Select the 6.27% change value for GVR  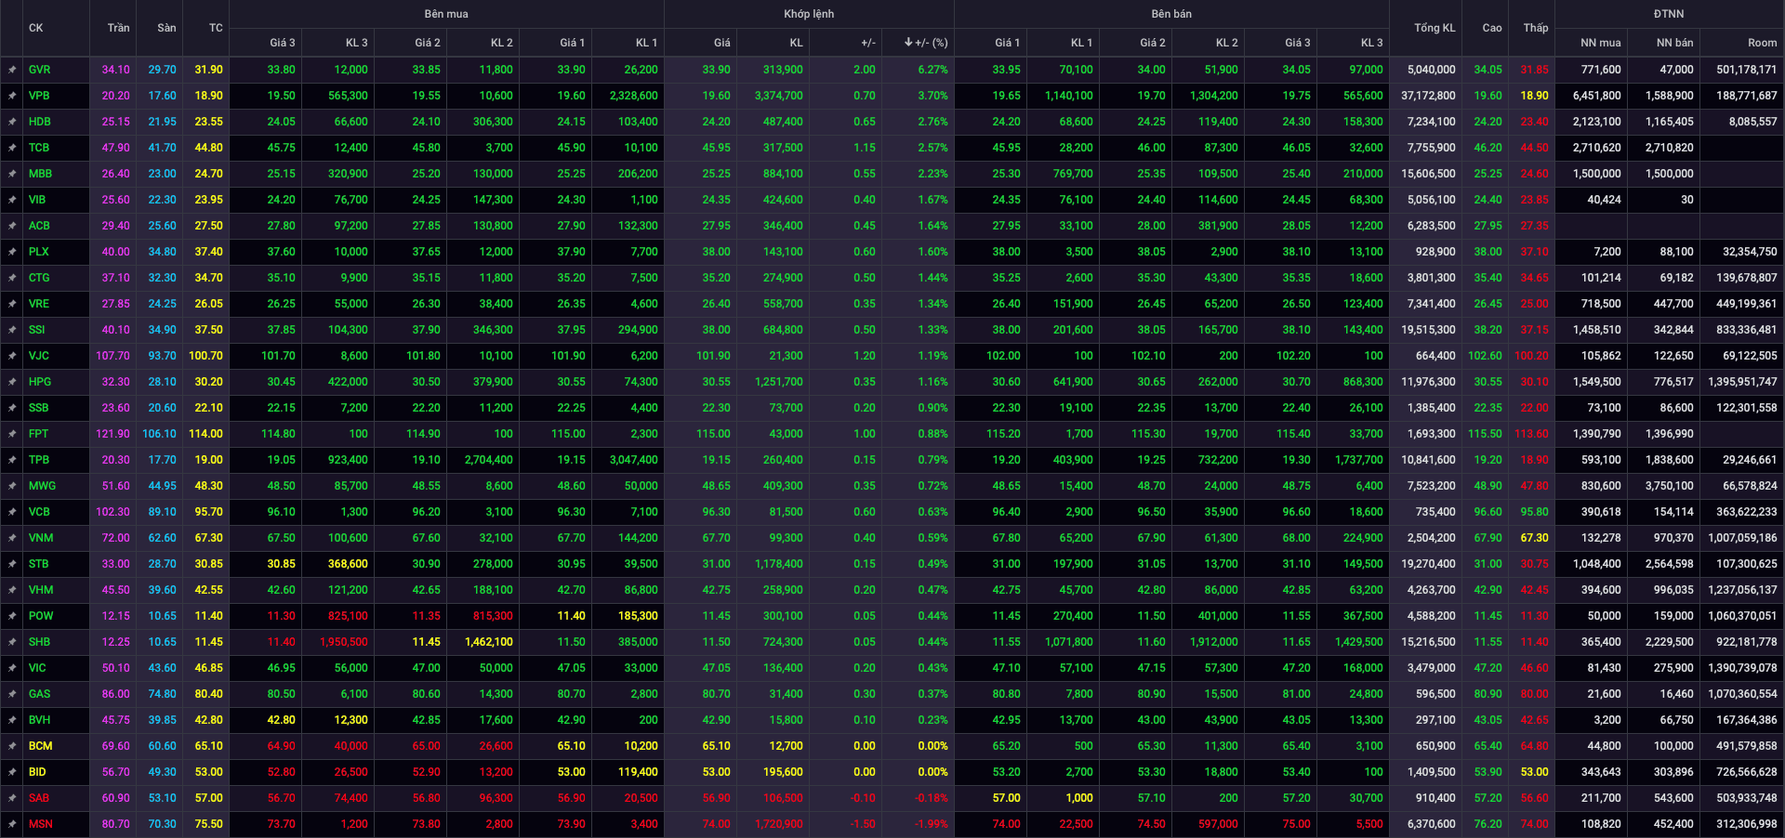click(932, 70)
